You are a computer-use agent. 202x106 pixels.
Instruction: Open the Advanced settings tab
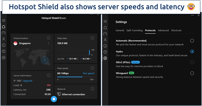coord(163,30)
